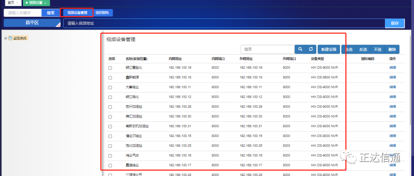
Task: Check the box for 192.168.100.12 row
Action: point(110,97)
